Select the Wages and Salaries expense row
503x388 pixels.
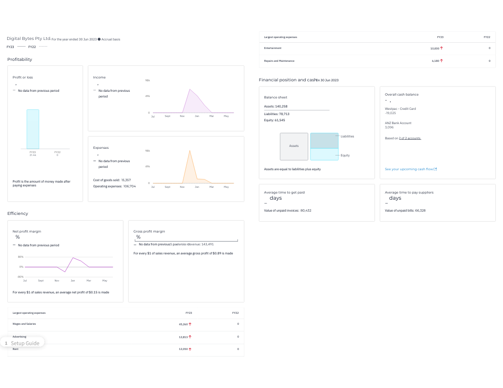click(x=126, y=324)
